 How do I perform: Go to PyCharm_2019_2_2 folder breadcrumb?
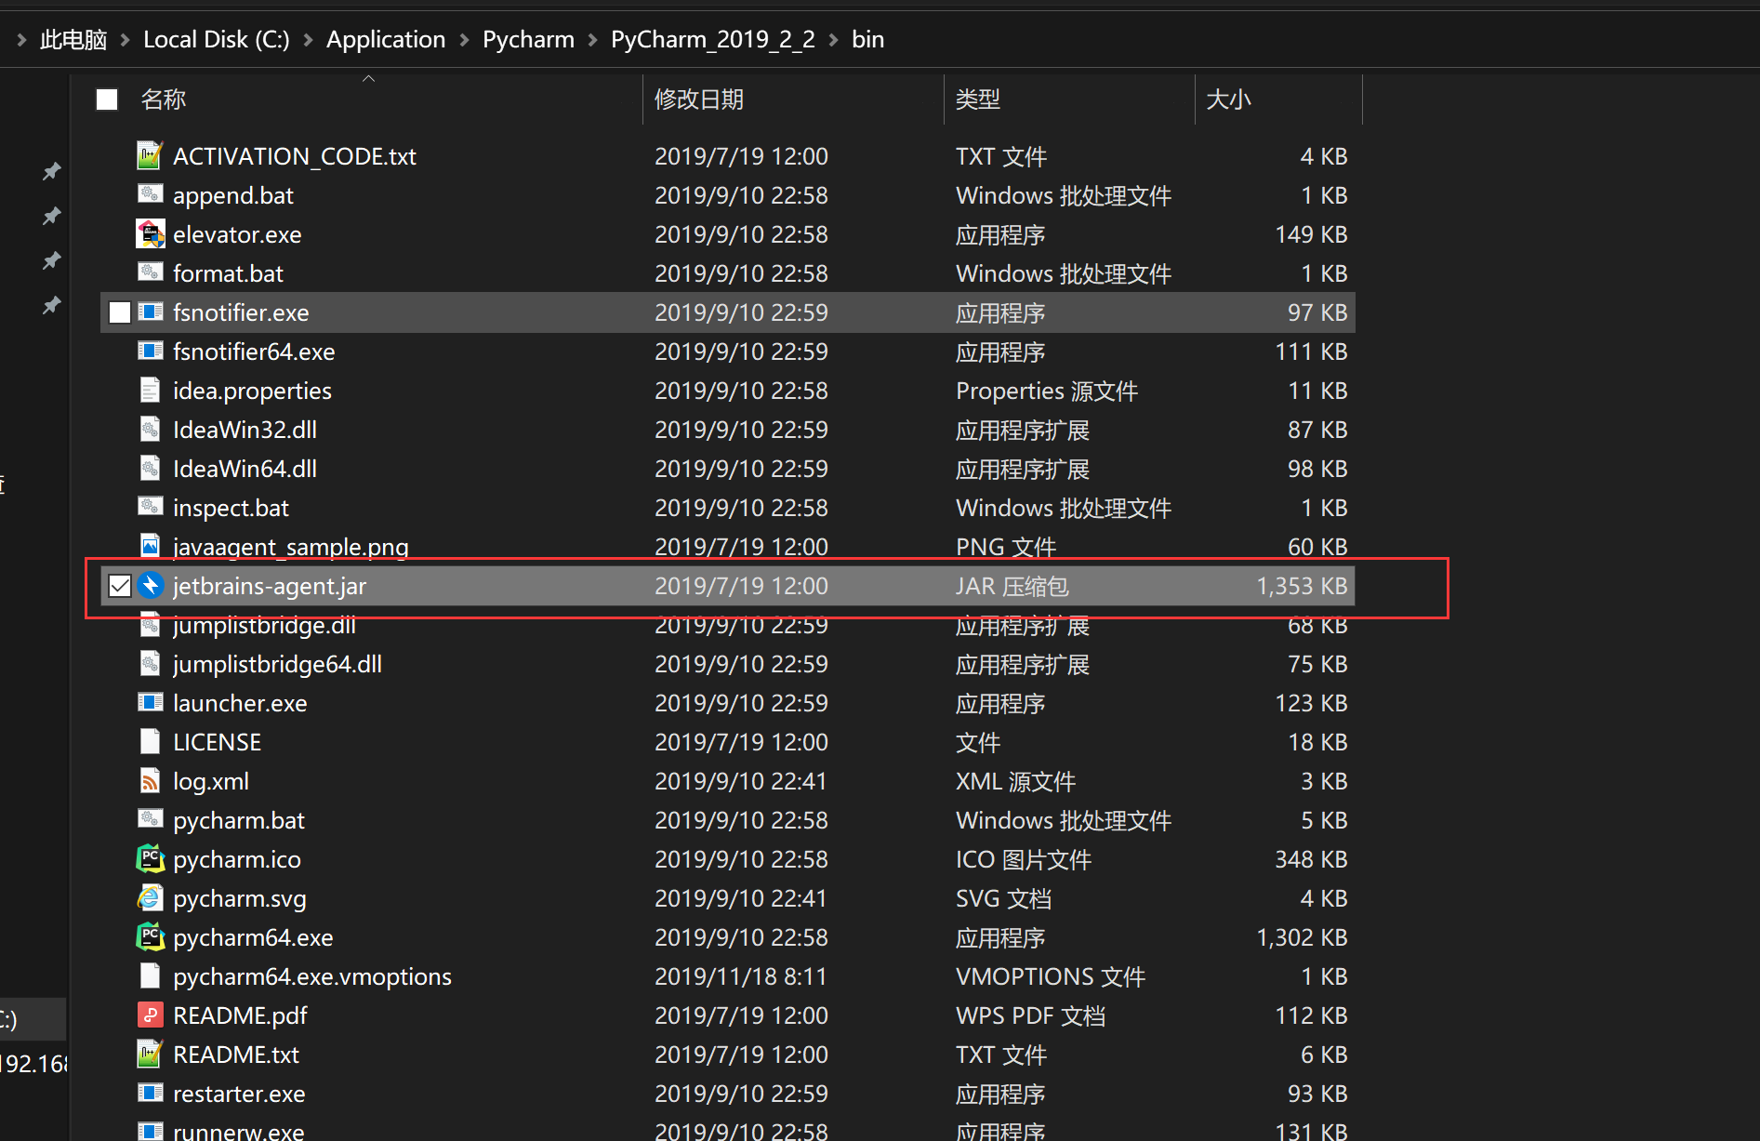(x=713, y=40)
